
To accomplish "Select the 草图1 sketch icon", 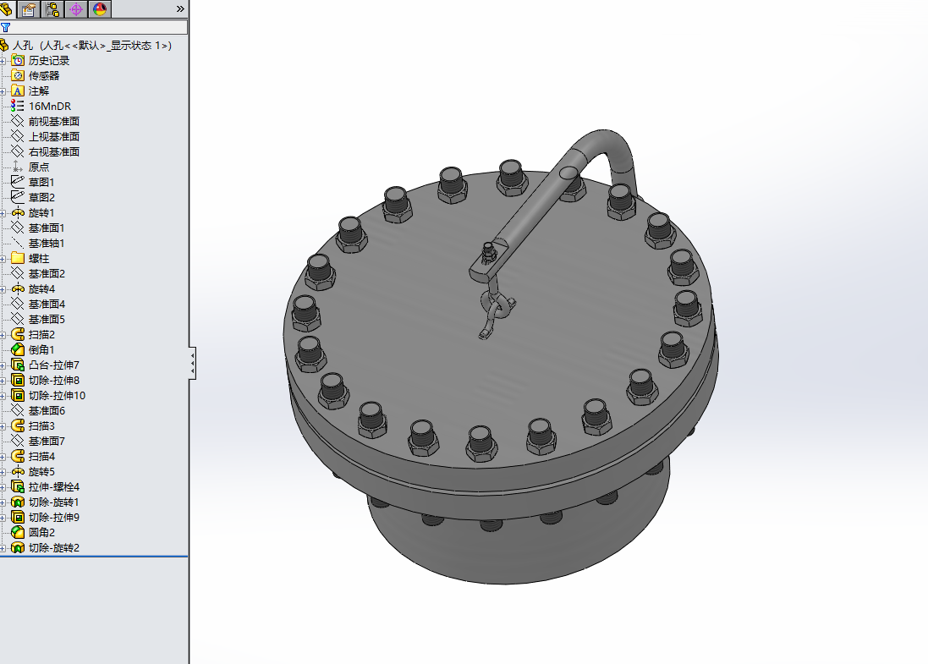I will 18,182.
